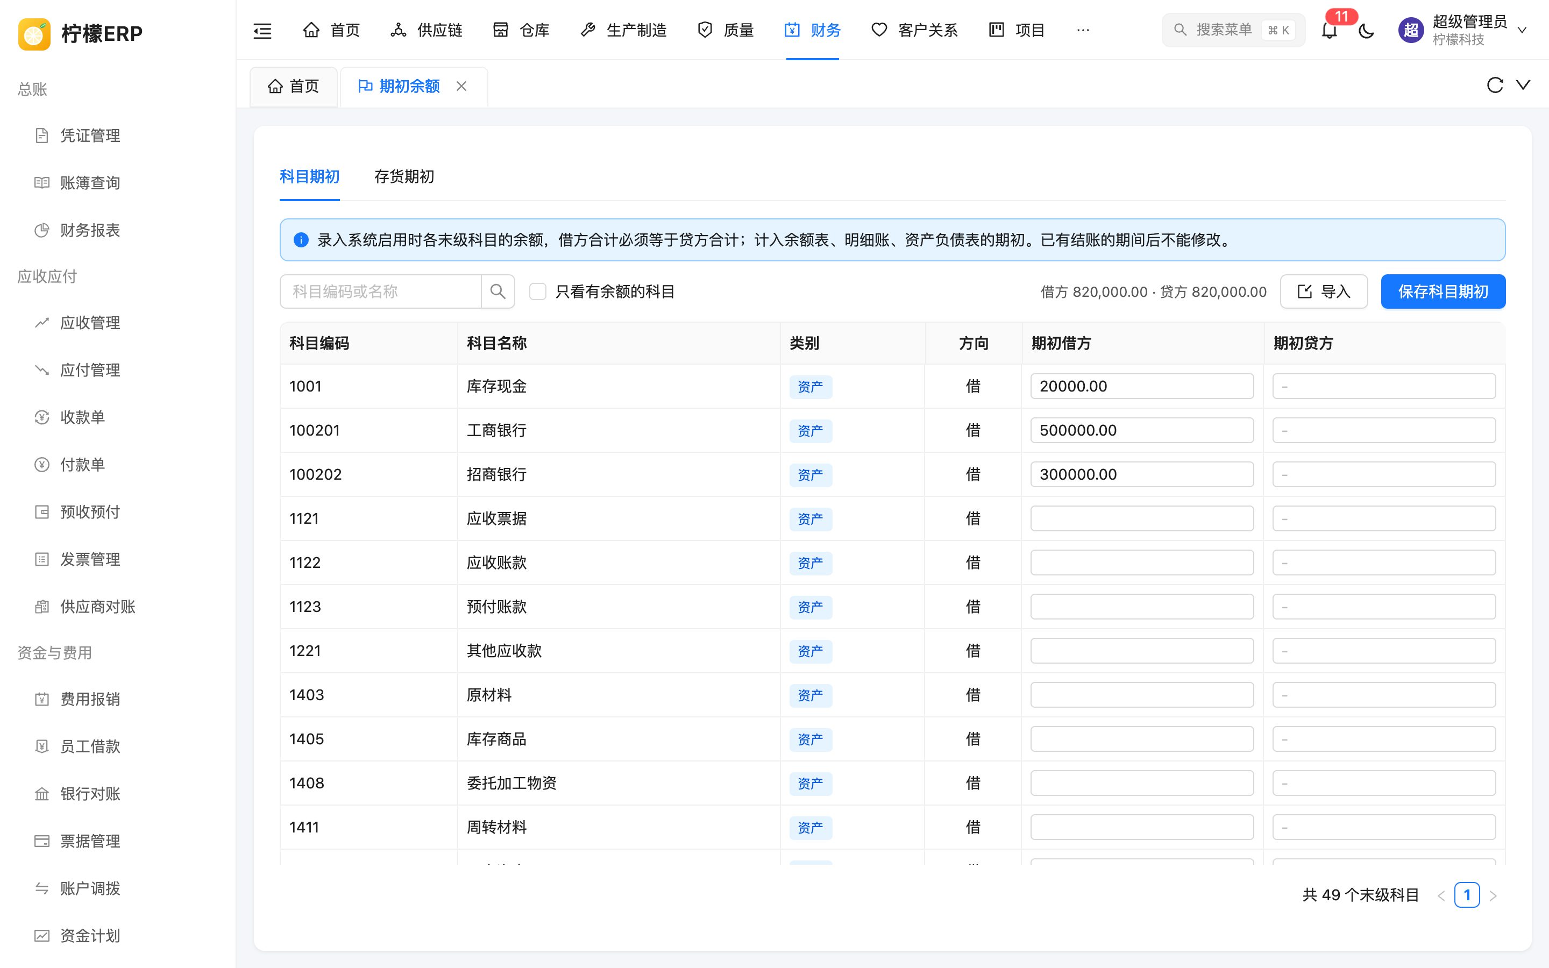Close the 期初余额 tab
This screenshot has height=968, width=1549.
point(461,86)
